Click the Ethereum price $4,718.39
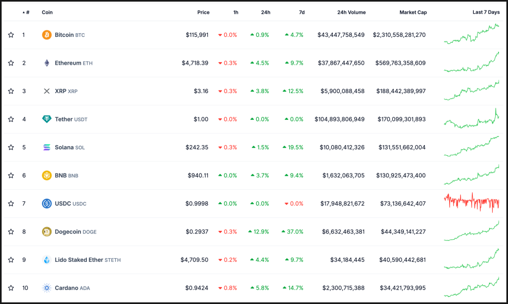508x304 pixels. tap(195, 63)
